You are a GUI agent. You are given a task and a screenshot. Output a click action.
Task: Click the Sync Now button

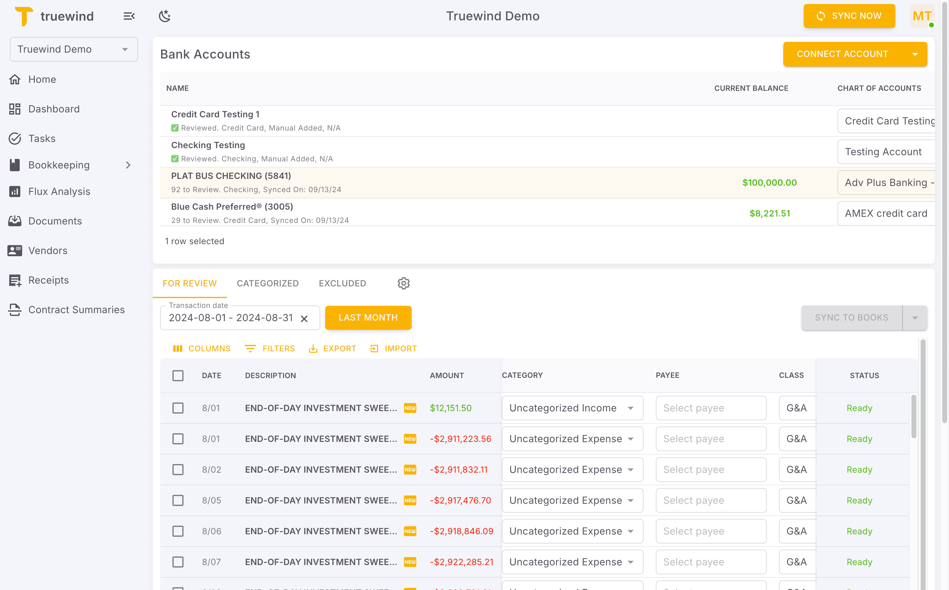pos(850,16)
